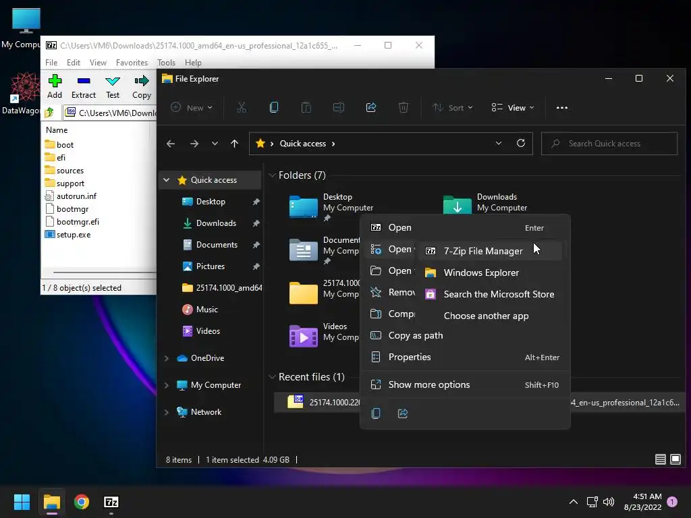The width and height of the screenshot is (691, 518).
Task: Click the Add button in 7-Zip toolbar
Action: [x=55, y=86]
